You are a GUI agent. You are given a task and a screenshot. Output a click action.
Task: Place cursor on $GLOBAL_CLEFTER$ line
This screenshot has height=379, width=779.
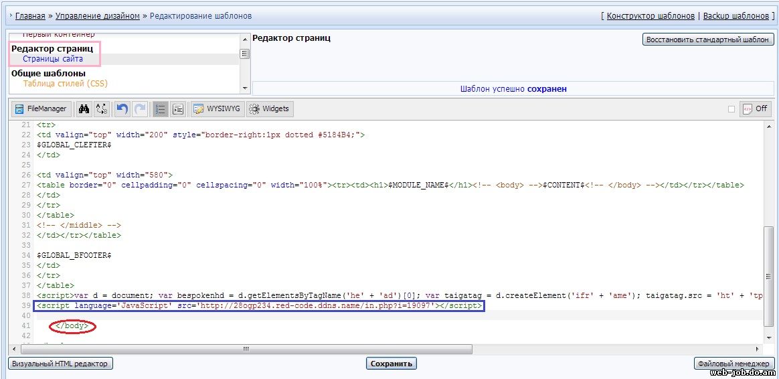[x=74, y=145]
